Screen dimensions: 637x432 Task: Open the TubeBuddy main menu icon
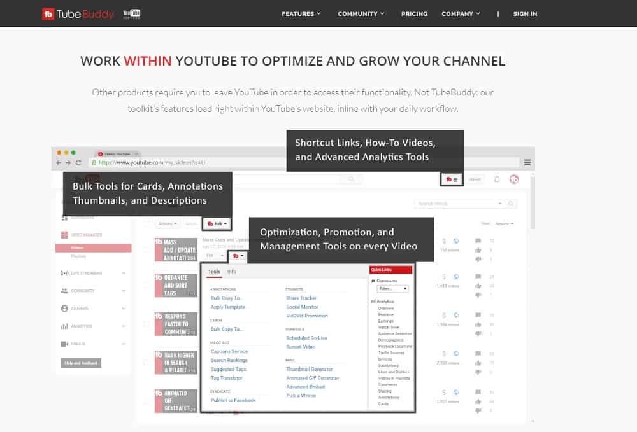pyautogui.click(x=452, y=179)
